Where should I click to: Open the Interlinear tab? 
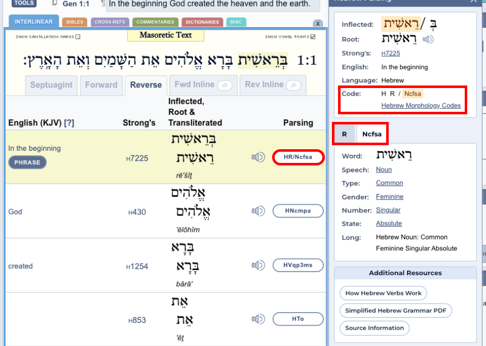point(34,22)
